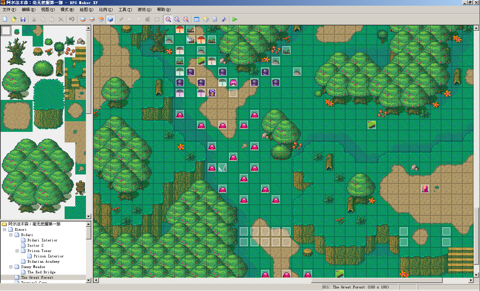Open the Materials manager icon

point(206,19)
